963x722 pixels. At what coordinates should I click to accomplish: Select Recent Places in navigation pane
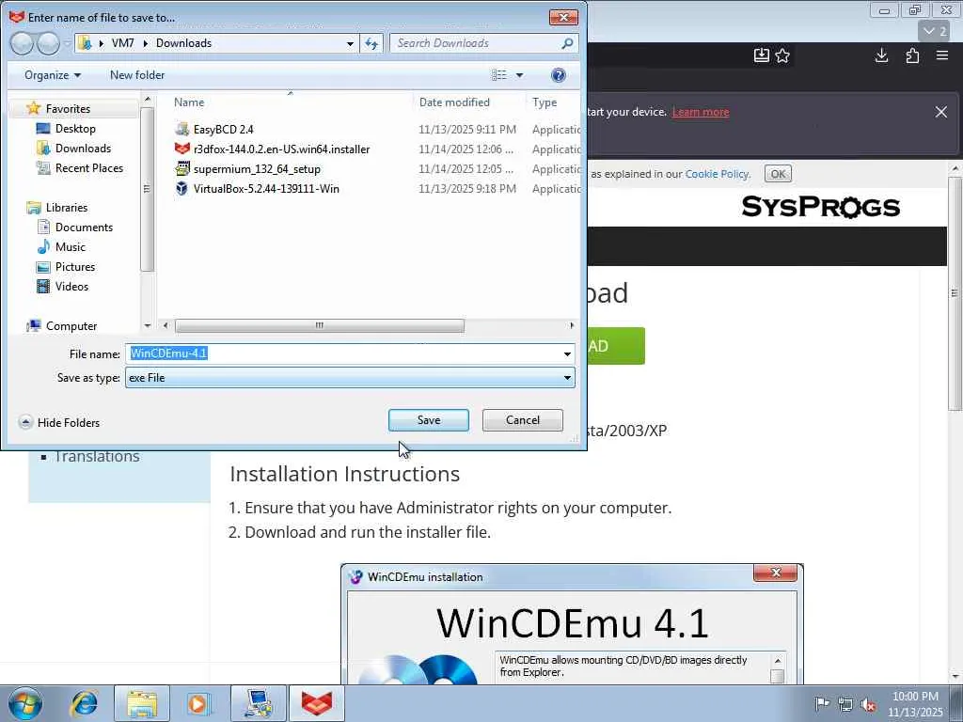pyautogui.click(x=89, y=167)
